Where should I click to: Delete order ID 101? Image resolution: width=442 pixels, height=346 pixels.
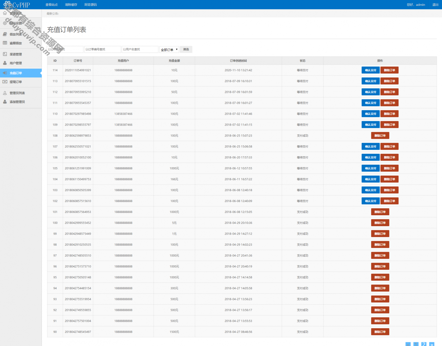[380, 212]
